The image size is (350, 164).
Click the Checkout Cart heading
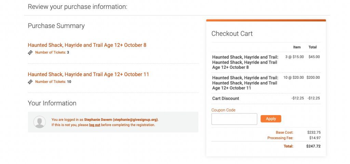232,34
